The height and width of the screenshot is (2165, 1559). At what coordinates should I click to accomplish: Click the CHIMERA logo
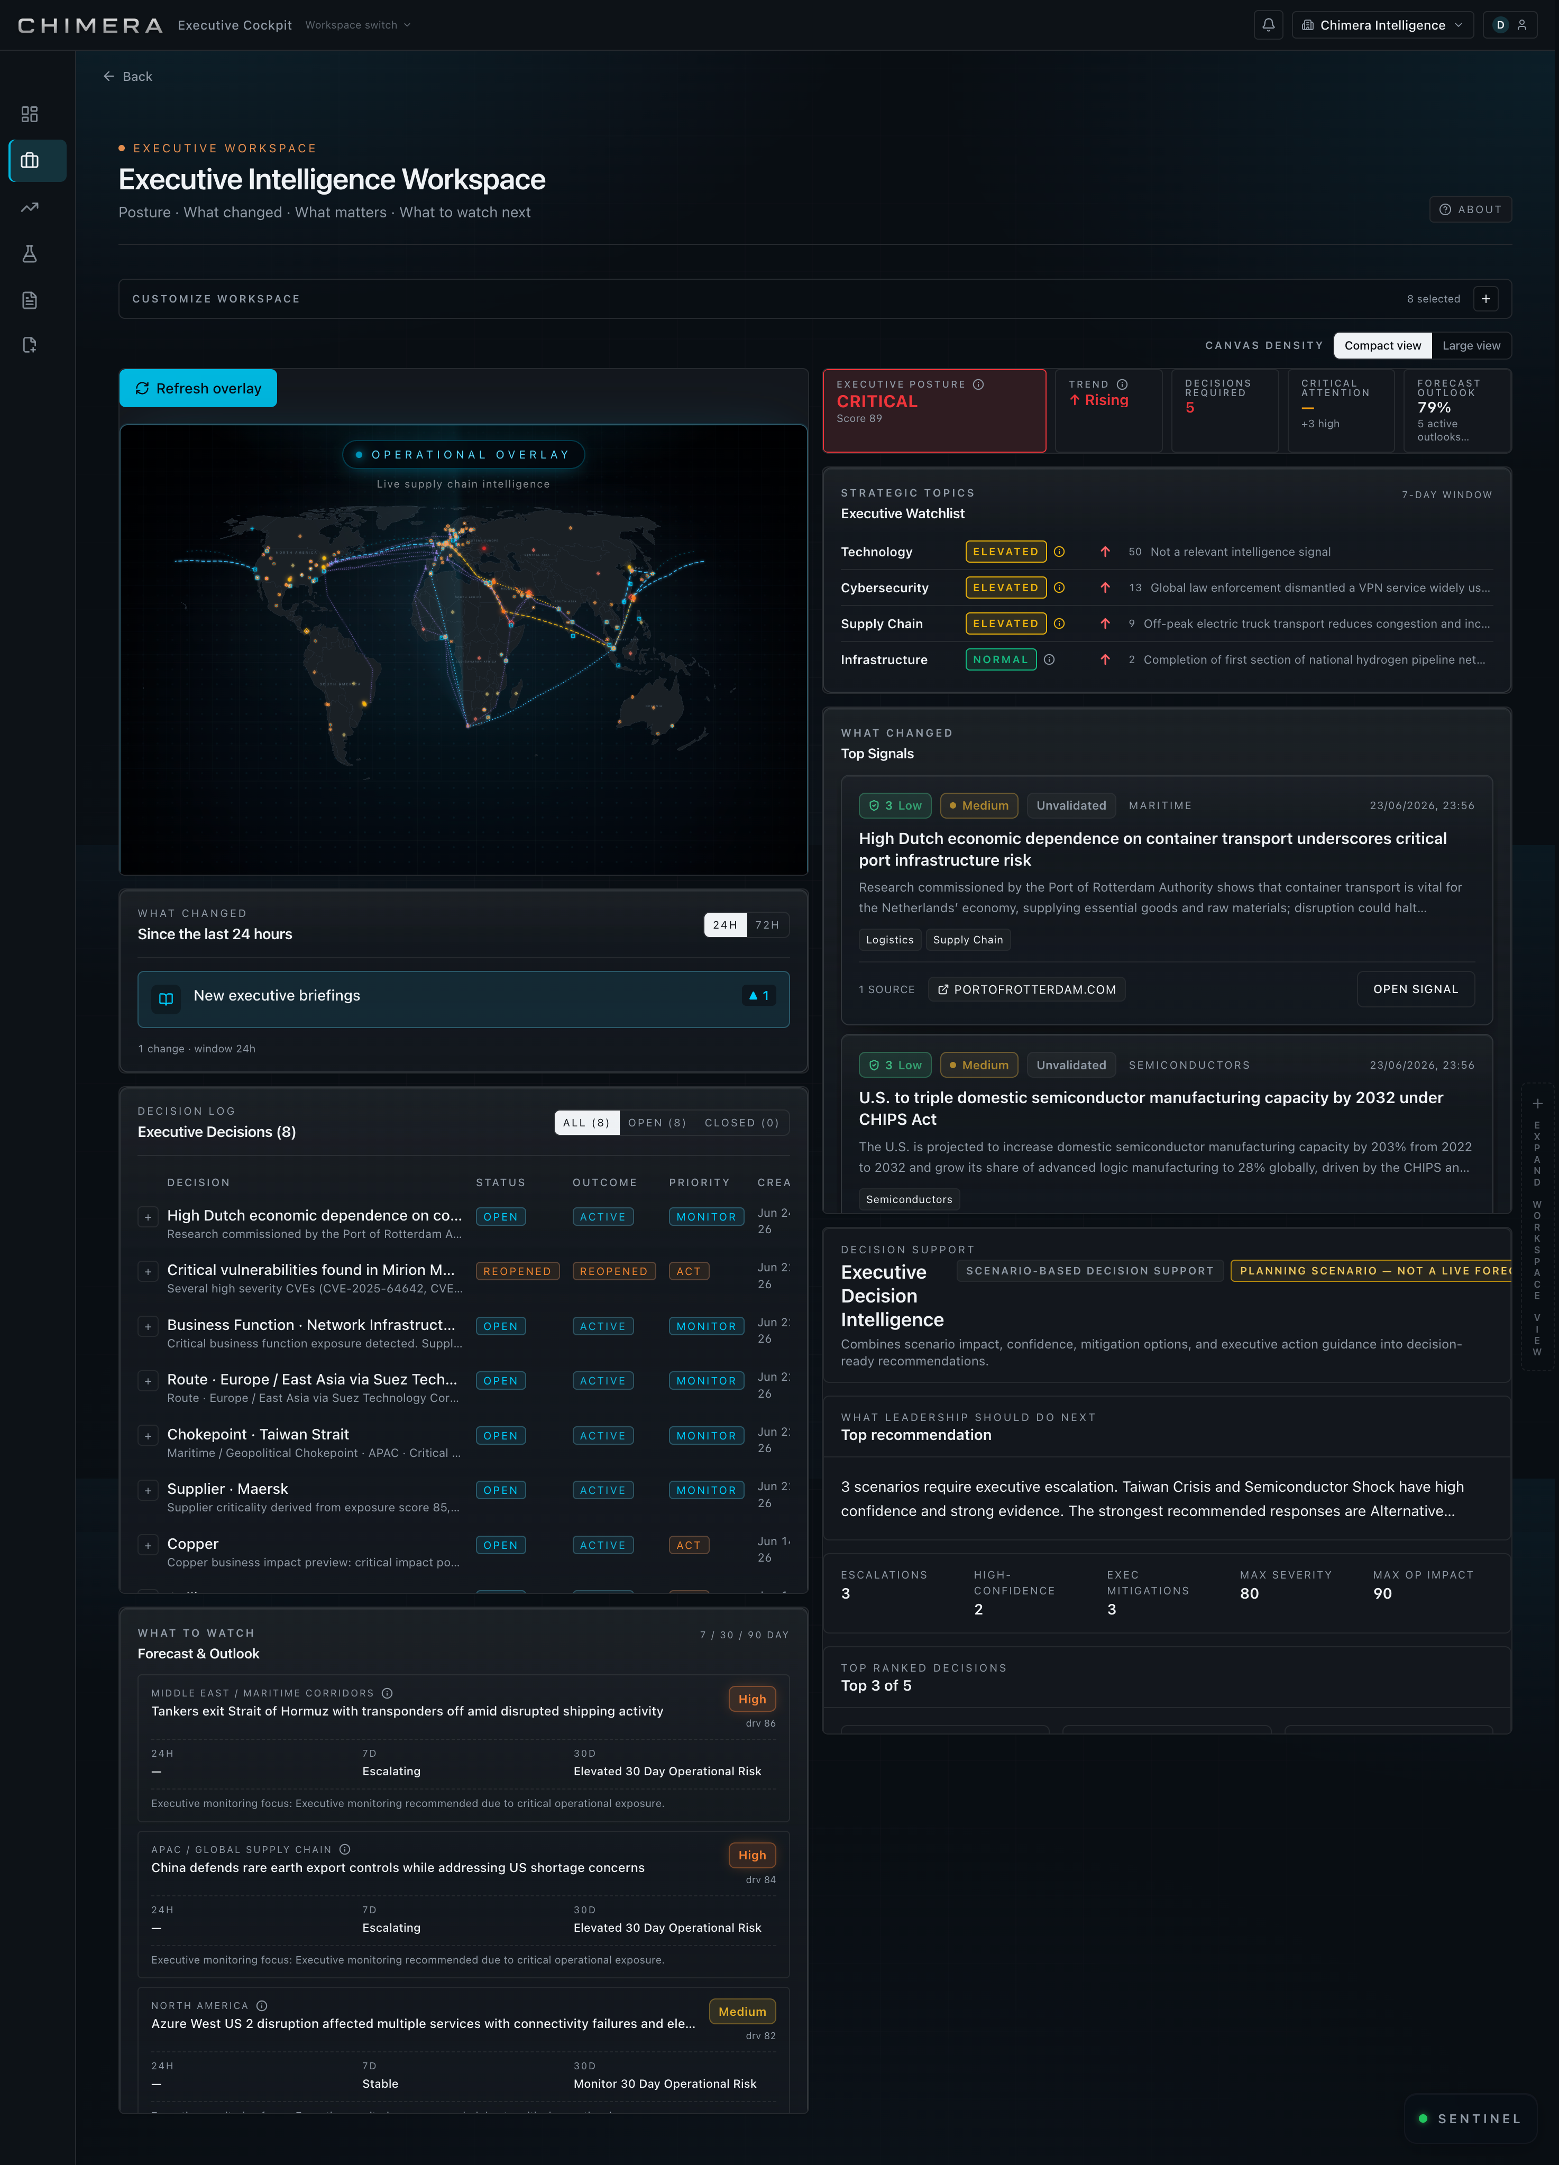click(90, 25)
